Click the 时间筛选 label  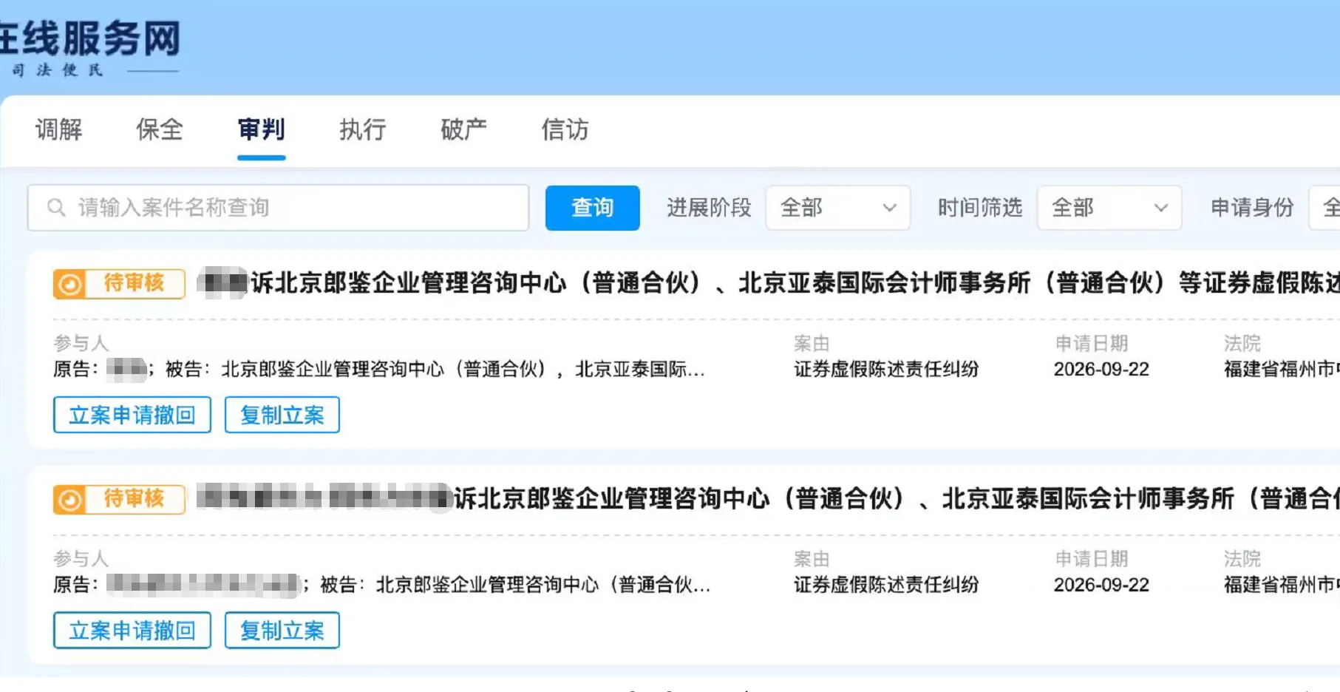980,208
